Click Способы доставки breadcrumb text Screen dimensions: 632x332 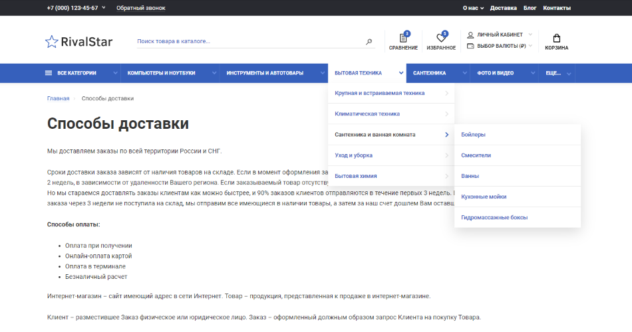[108, 98]
